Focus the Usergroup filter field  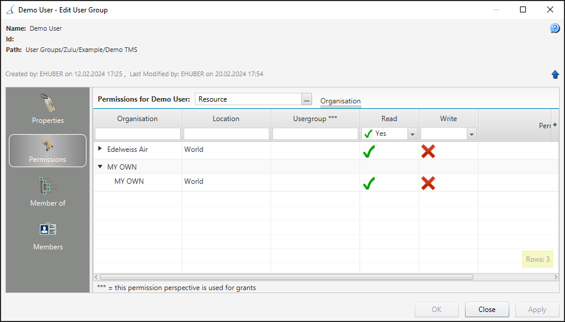315,134
